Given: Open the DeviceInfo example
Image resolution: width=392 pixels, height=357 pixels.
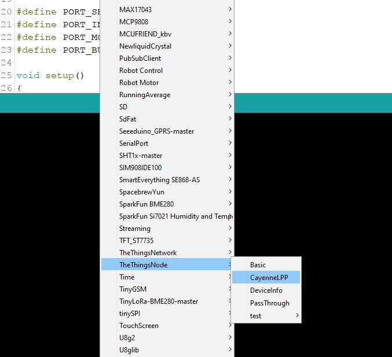Looking at the screenshot, I should (266, 290).
